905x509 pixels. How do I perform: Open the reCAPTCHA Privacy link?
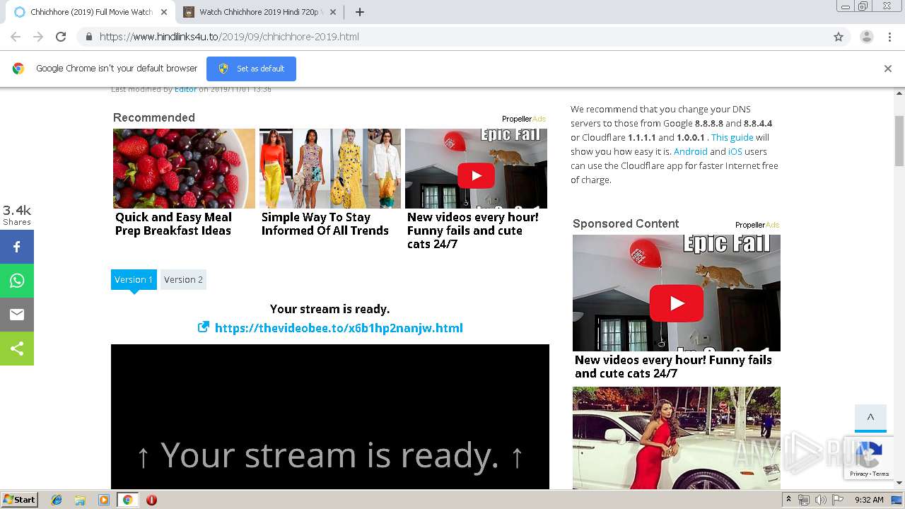859,474
